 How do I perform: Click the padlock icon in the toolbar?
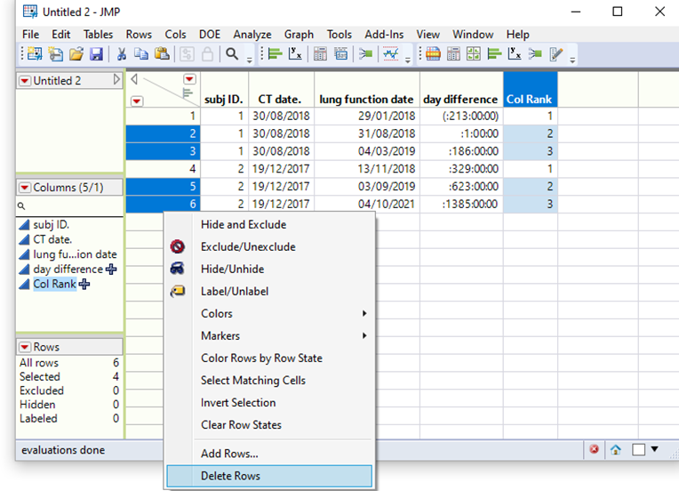[207, 54]
